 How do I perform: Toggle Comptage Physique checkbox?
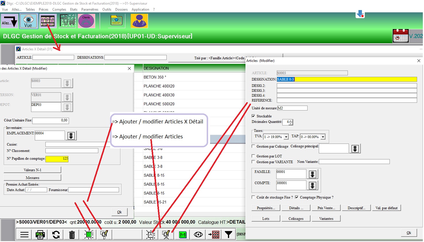click(x=297, y=197)
